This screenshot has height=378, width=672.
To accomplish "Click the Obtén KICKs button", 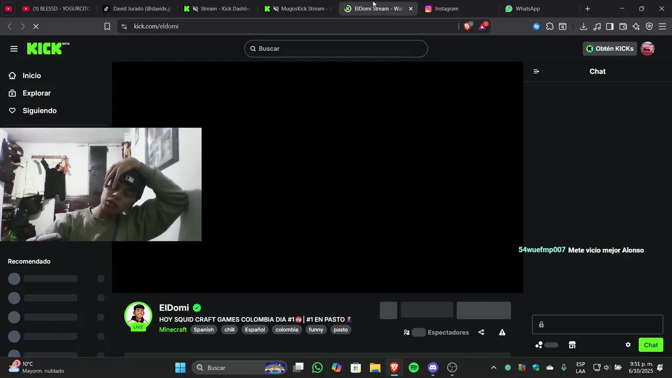I will tap(610, 48).
